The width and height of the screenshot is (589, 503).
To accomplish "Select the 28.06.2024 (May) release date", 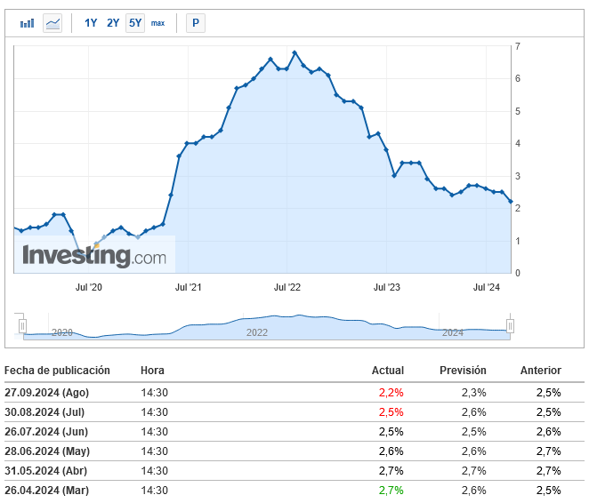I will point(47,451).
